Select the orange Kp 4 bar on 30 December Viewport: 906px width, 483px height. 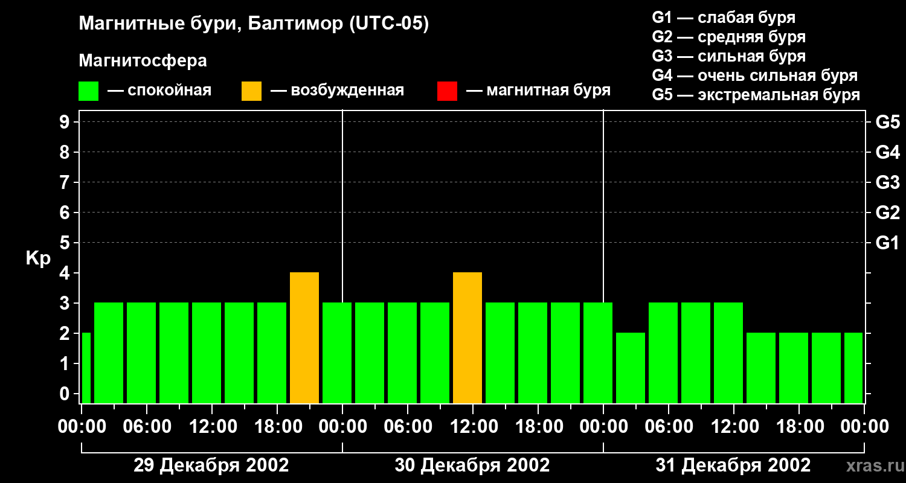[x=467, y=337]
